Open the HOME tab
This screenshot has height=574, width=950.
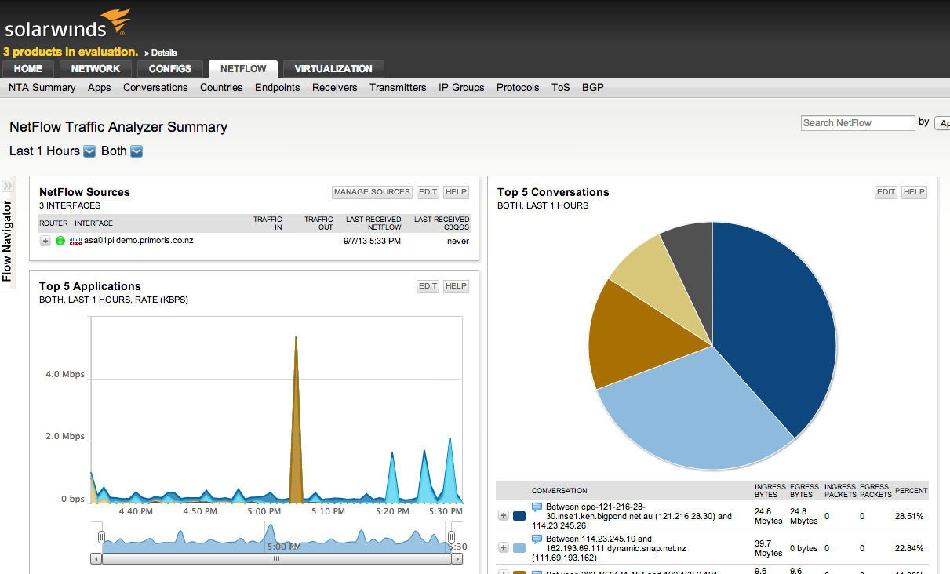coord(28,69)
